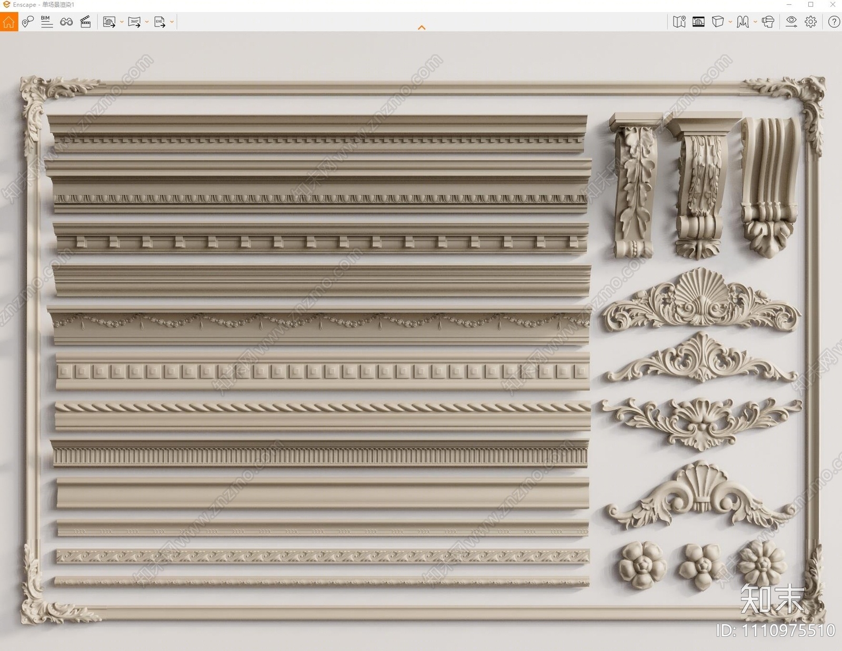Expand the screenshot export dropdown arrow

[122, 22]
